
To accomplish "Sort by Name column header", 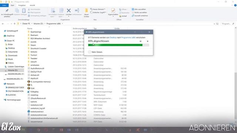I will pyautogui.click(x=30, y=28).
